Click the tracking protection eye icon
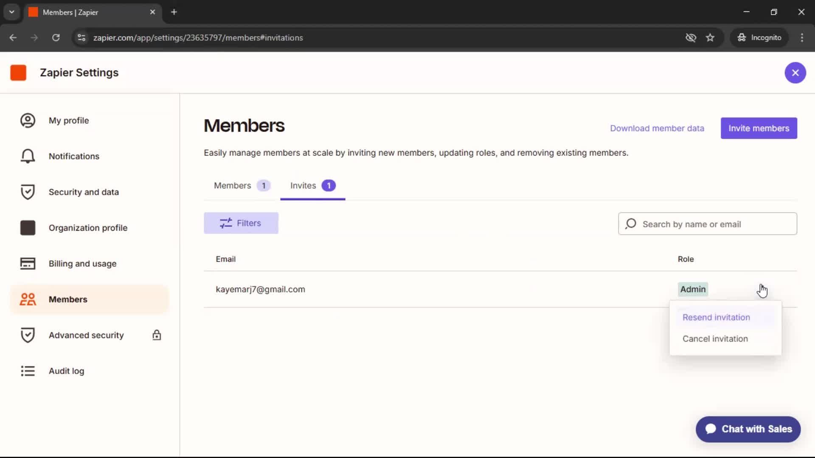 point(691,38)
